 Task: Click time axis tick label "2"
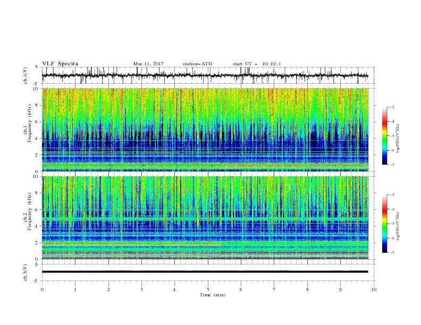[108, 289]
